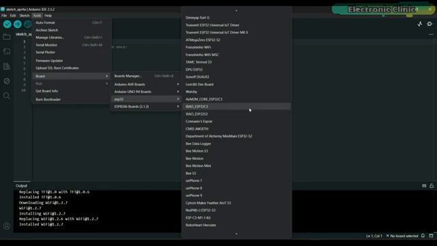Select Firmware Updater entry

[x=71, y=61]
